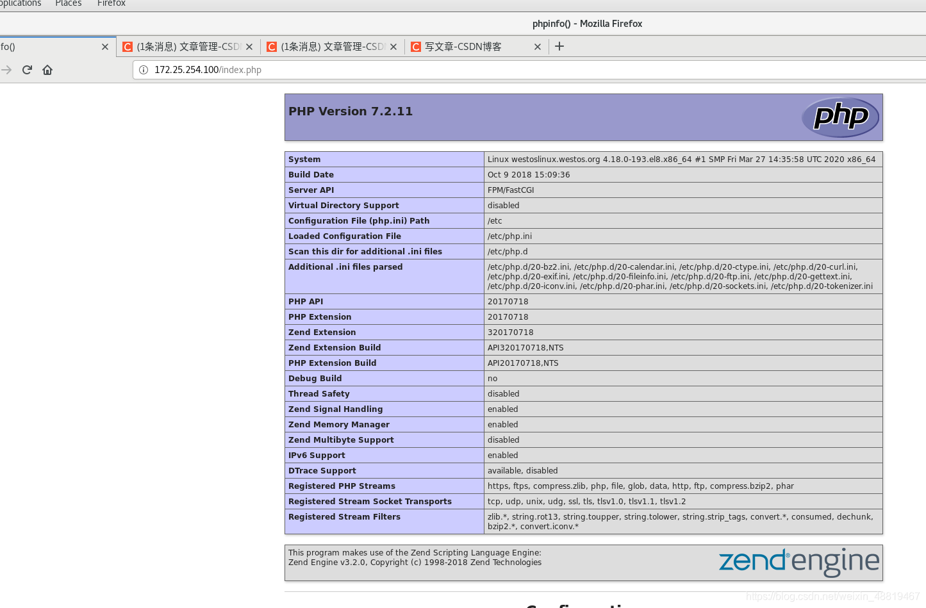Click the CSDN favicon on 写文章 tab

416,47
